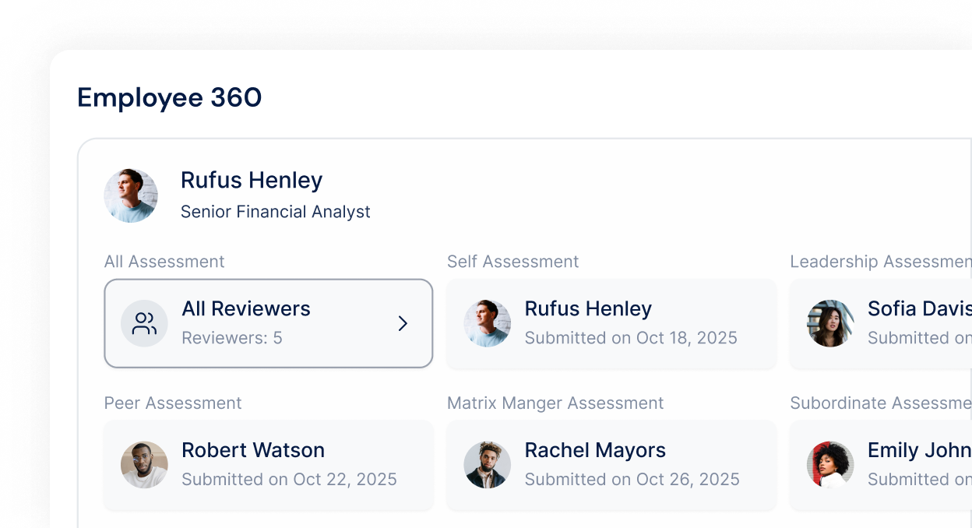
Task: Click the Reviewers: 5 count text
Action: pyautogui.click(x=232, y=338)
